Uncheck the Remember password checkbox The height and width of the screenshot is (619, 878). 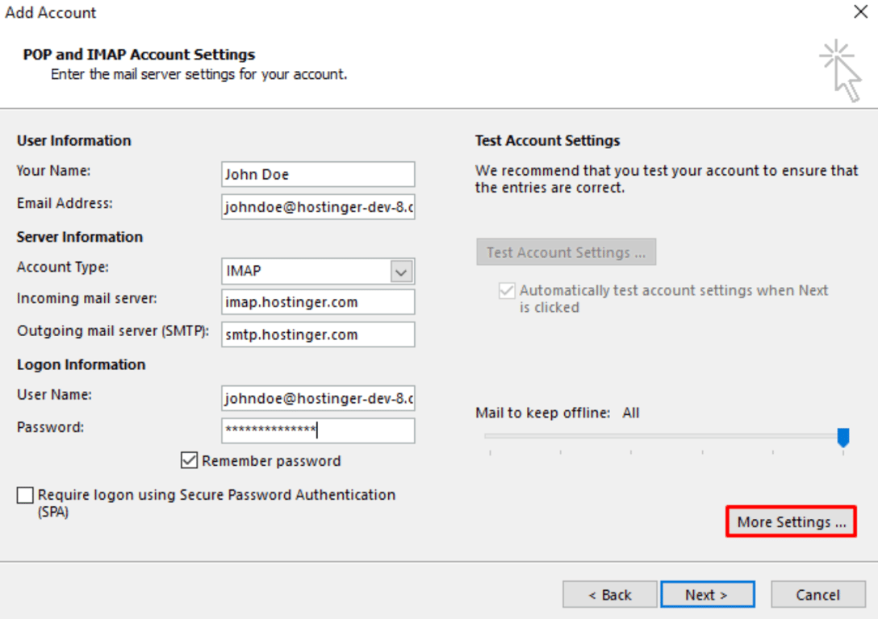(x=189, y=460)
